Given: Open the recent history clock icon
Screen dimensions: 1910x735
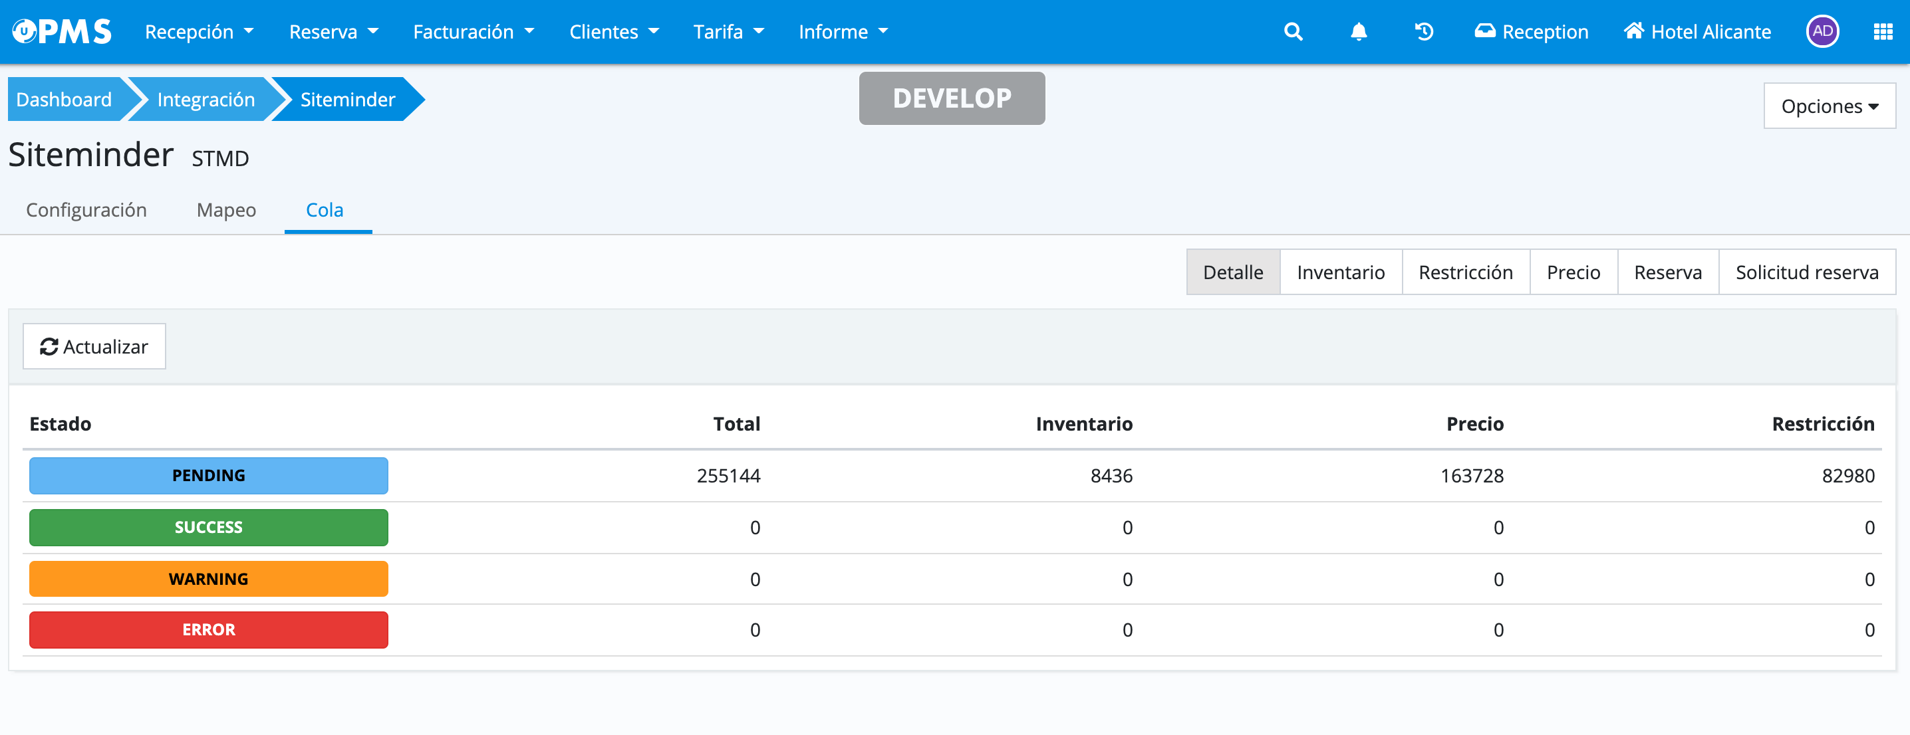Looking at the screenshot, I should point(1424,32).
